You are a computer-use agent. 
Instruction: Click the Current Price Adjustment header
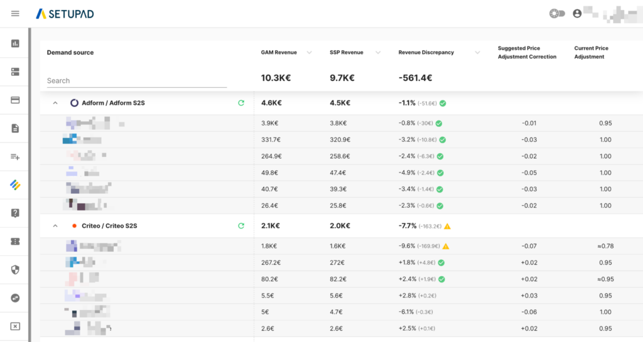[591, 53]
